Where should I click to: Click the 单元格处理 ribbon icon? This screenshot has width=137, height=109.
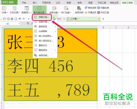39,8
